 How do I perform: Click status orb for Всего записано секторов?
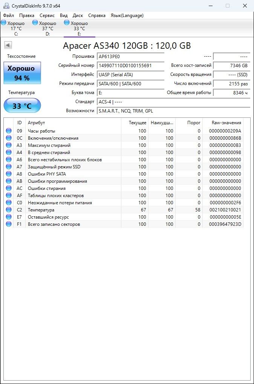click(9, 224)
